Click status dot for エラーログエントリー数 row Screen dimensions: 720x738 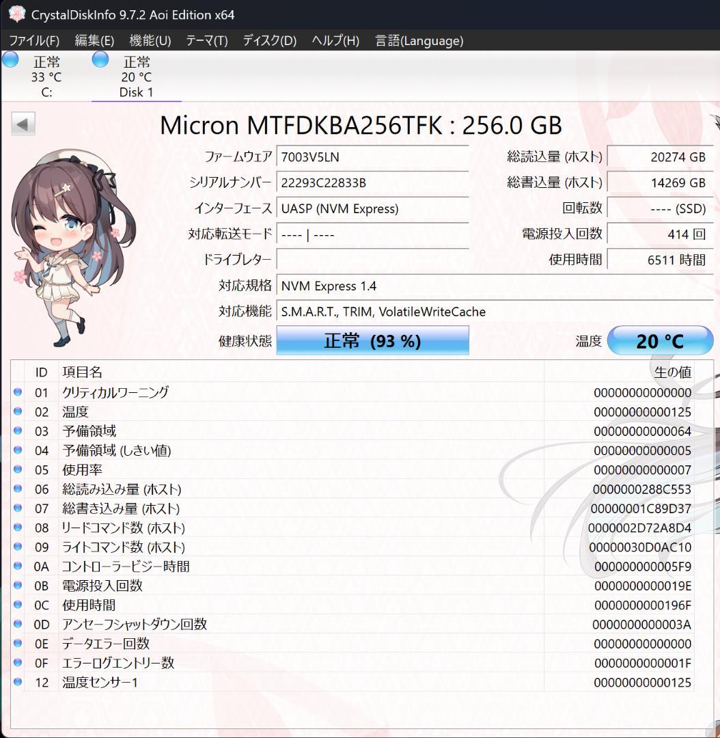click(18, 662)
